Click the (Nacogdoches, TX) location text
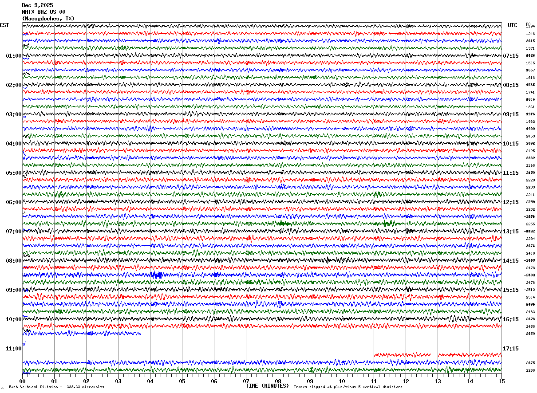The height and width of the screenshot is (393, 537). 48,19
